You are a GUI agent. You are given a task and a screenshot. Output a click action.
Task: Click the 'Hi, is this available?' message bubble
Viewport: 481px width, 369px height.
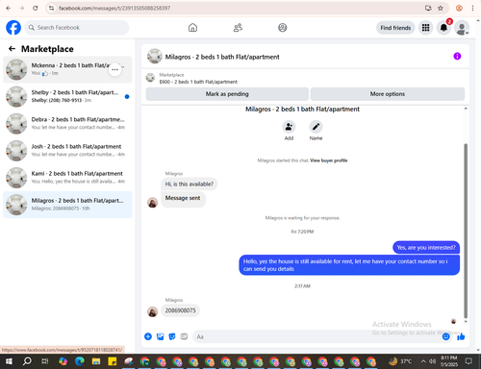click(x=190, y=184)
